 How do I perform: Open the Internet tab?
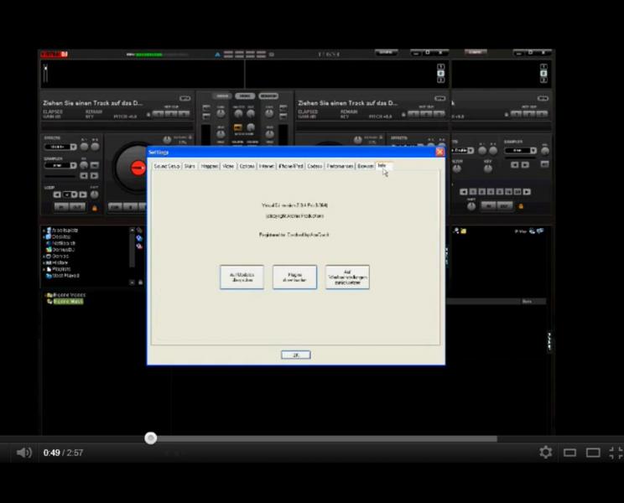coord(266,166)
